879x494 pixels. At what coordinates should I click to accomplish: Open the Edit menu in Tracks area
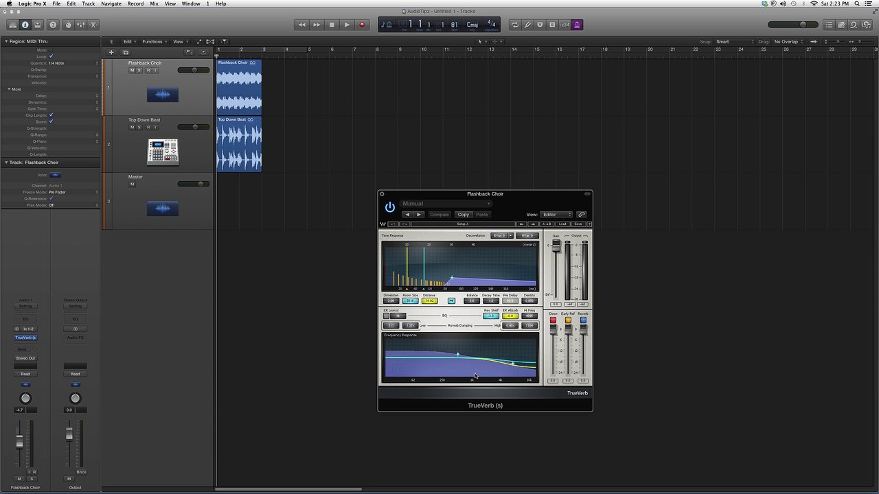128,41
